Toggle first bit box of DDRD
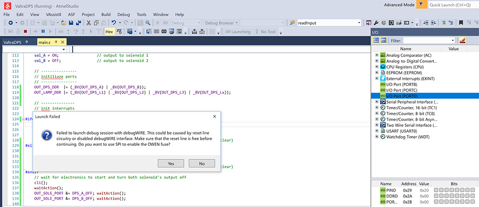The image size is (479, 207). pos(436,196)
